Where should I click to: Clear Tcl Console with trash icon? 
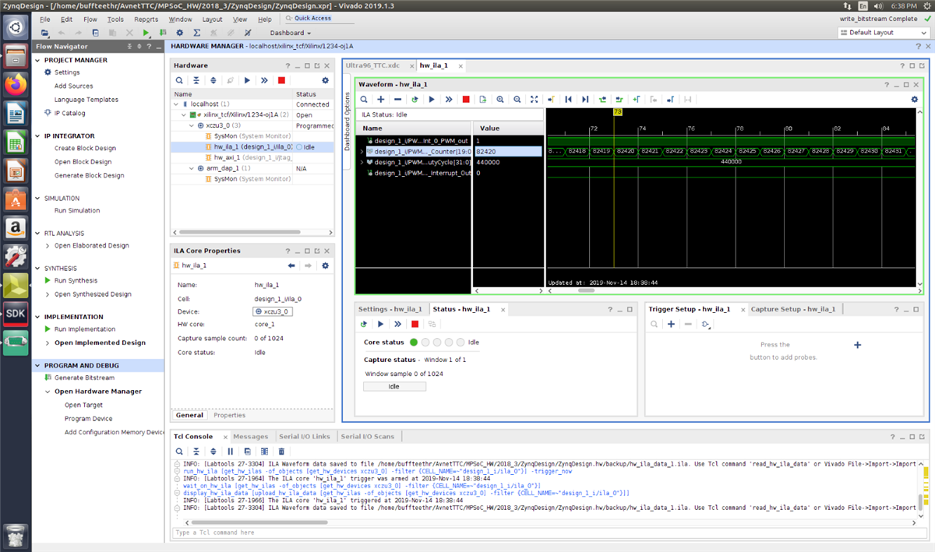coord(281,451)
